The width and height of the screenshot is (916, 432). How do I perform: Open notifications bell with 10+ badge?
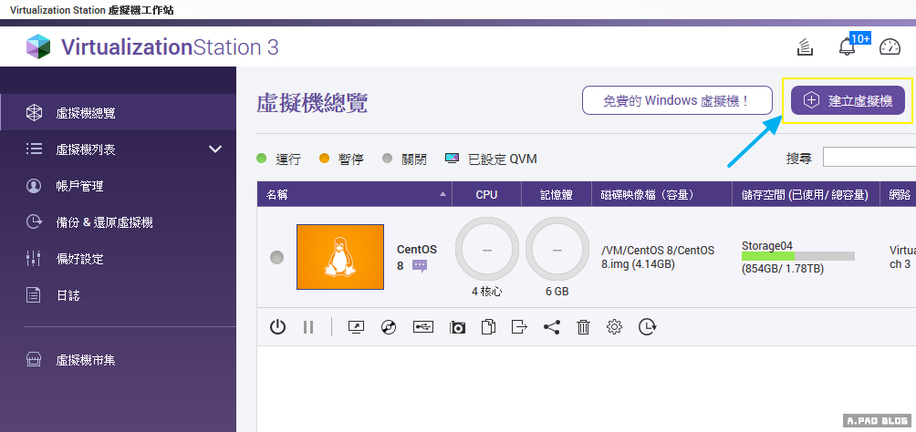(x=848, y=47)
